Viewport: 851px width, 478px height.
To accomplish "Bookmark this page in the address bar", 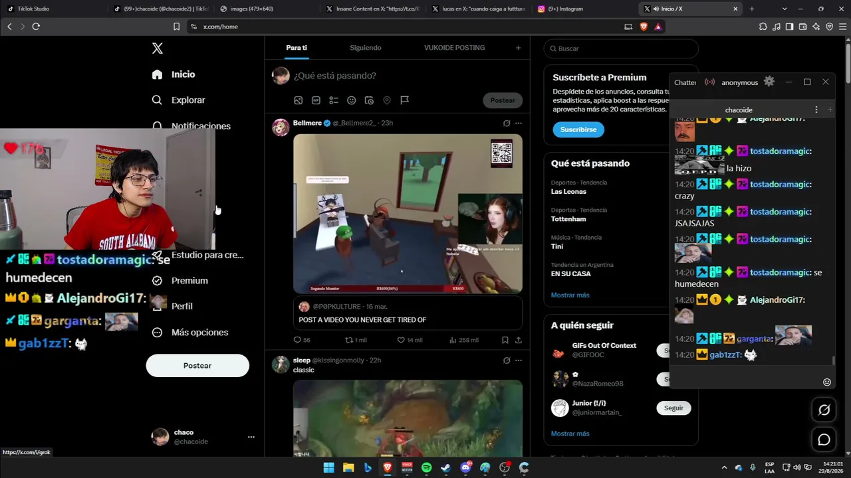I will (x=176, y=27).
